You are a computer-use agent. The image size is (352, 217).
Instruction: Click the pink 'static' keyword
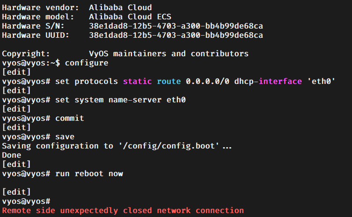pos(137,81)
